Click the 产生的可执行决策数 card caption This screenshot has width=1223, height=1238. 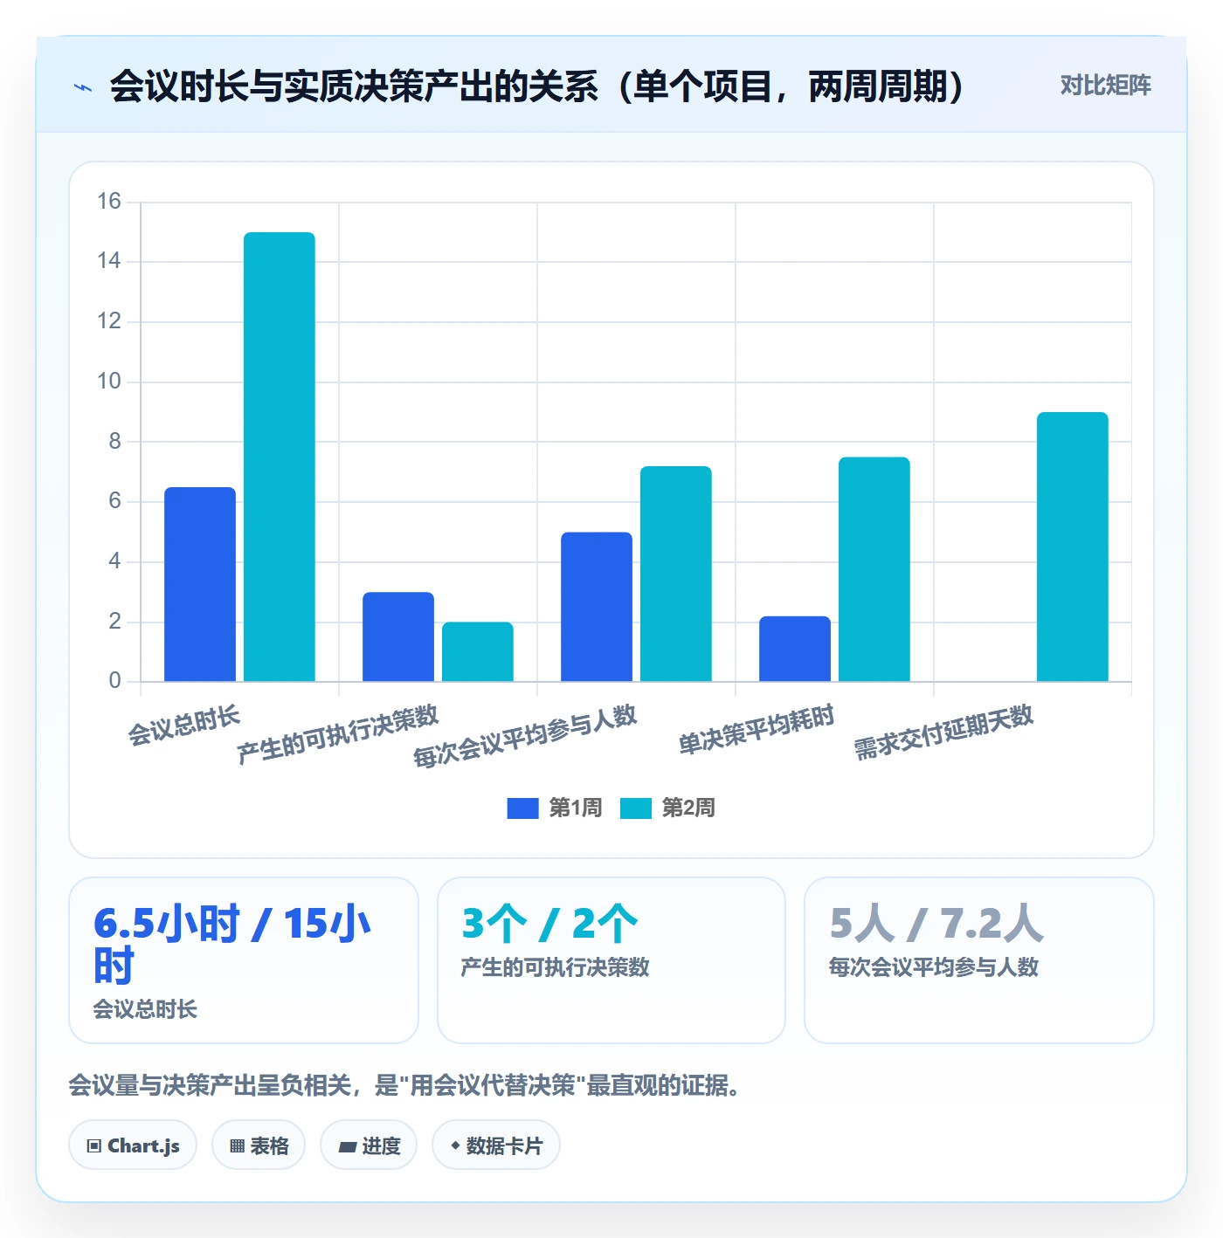pos(555,967)
